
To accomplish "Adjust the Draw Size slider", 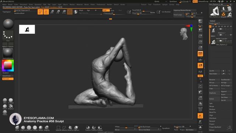I will [x=143, y=13].
